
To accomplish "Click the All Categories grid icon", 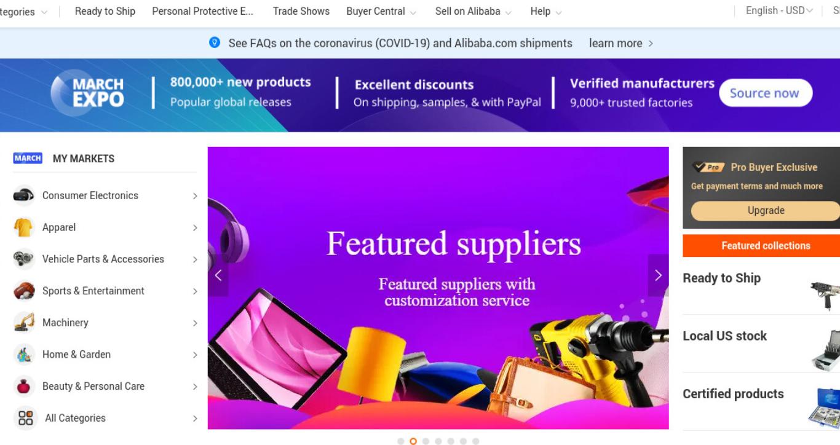I will (25, 418).
